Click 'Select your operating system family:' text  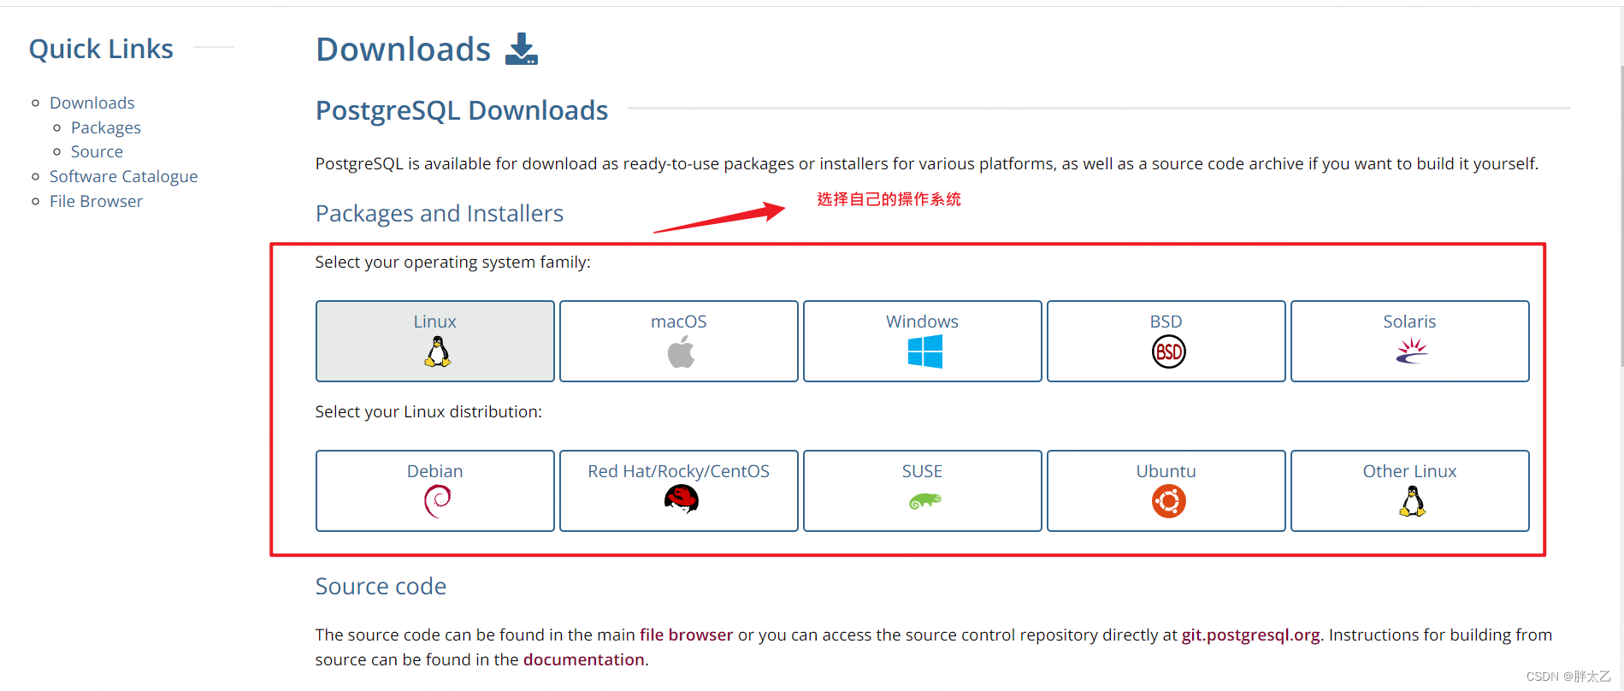coord(452,262)
